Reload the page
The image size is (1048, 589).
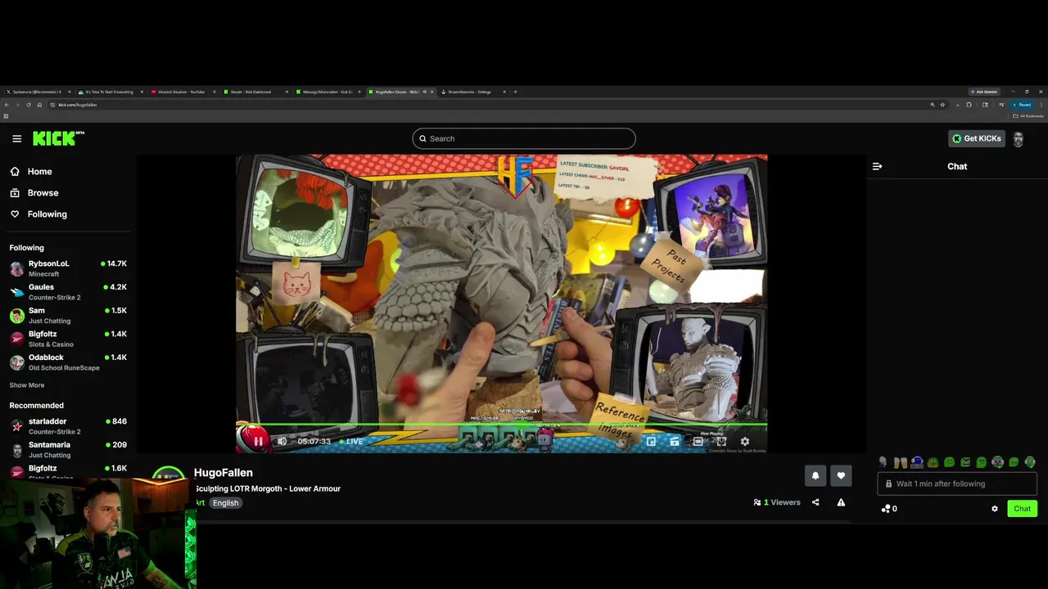(x=29, y=105)
